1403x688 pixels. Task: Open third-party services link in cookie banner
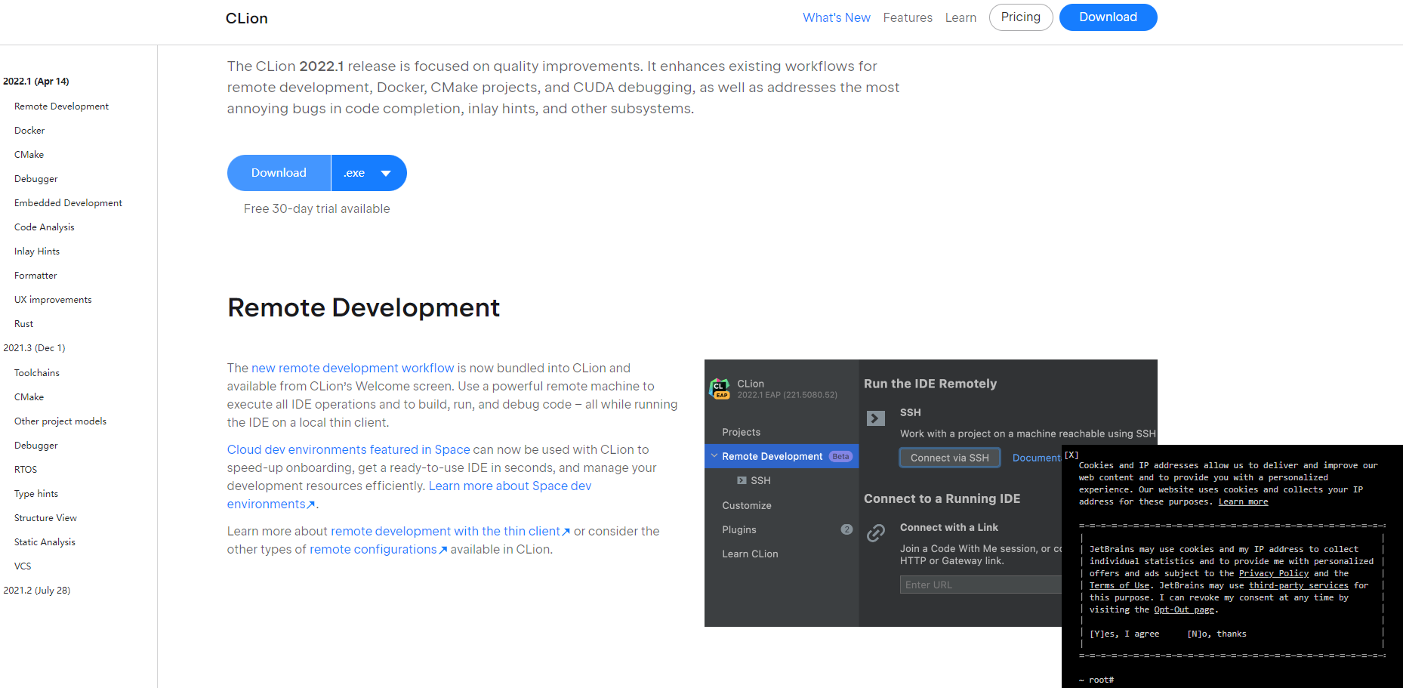pos(1298,585)
